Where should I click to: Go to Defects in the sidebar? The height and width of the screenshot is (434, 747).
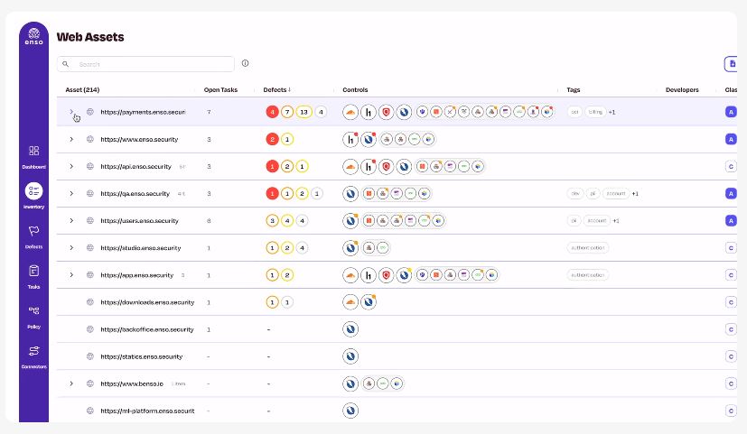point(33,236)
